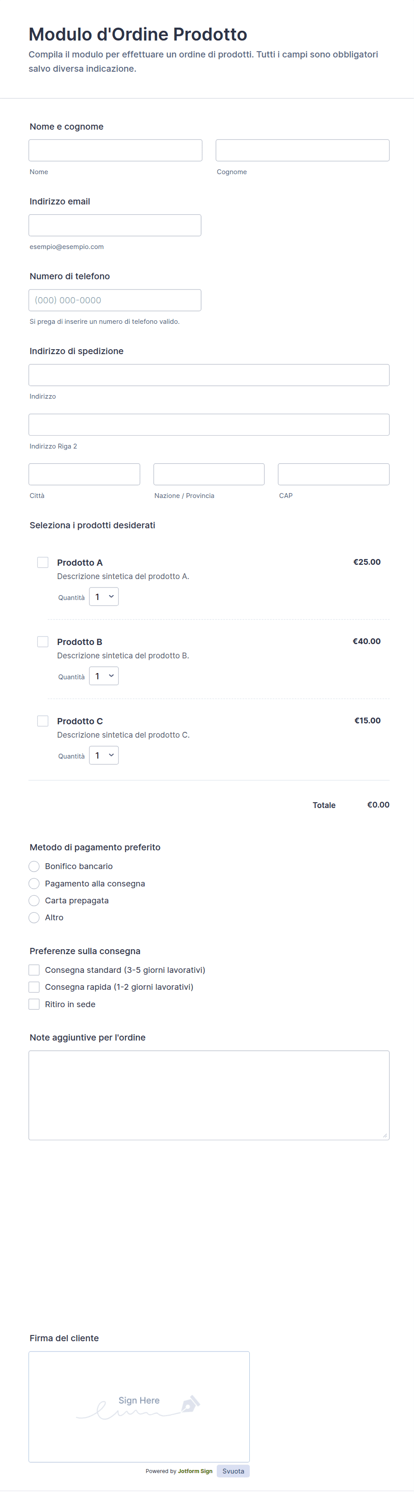Check the Ritiro in sede option
This screenshot has width=414, height=1494.
click(x=34, y=1004)
